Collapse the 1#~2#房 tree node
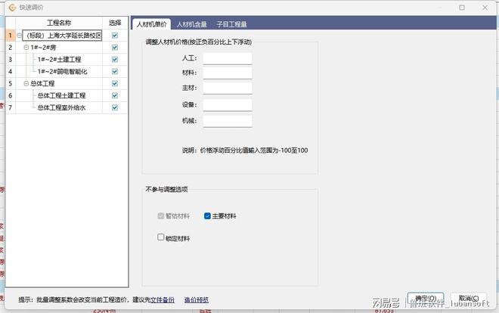This screenshot has height=313, width=499. click(26, 48)
